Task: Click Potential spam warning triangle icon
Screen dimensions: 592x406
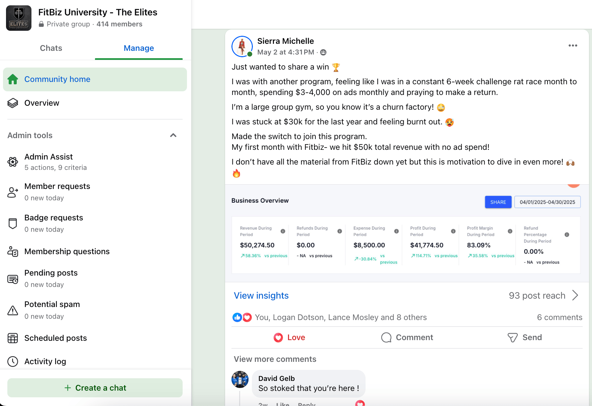Action: tap(13, 310)
